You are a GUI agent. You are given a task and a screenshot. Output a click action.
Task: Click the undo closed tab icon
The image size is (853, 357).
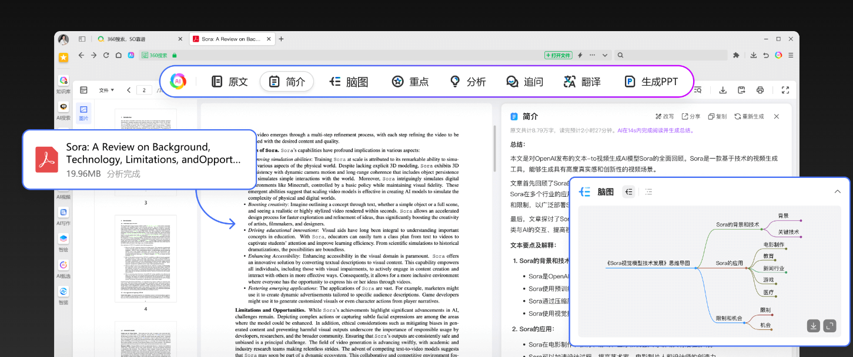766,55
